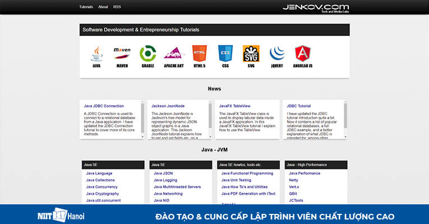Open the JavaFX TableView news link
The image size is (429, 224).
[235, 106]
